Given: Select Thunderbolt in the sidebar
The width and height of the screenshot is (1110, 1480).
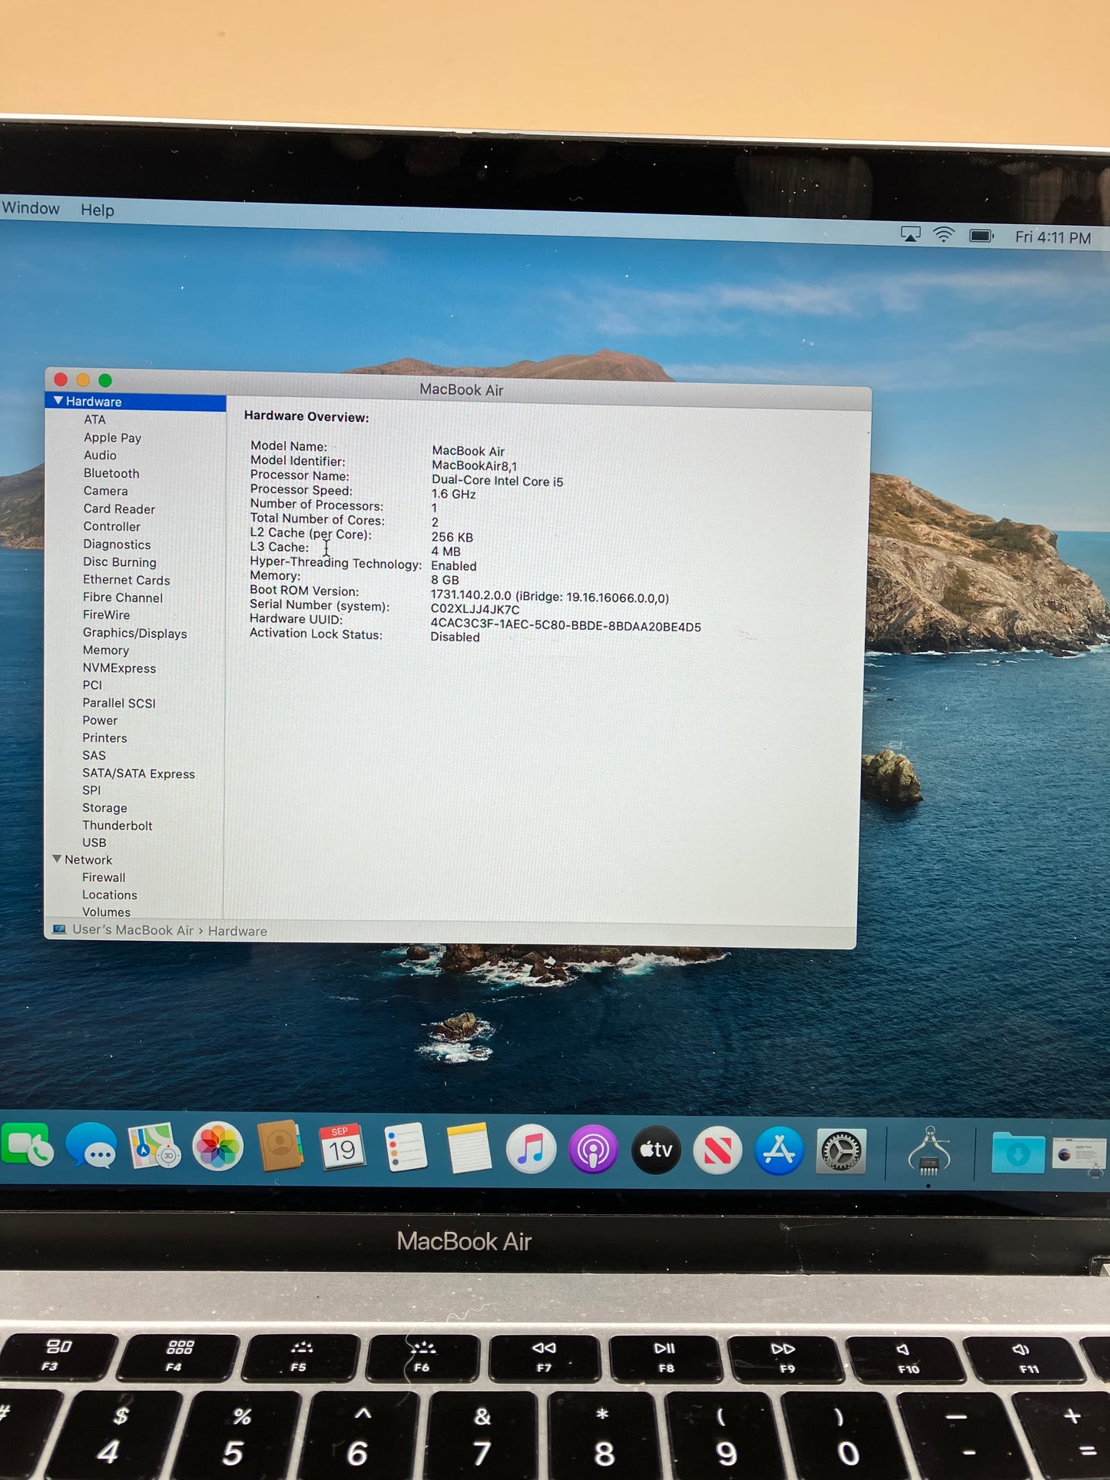Looking at the screenshot, I should [118, 826].
